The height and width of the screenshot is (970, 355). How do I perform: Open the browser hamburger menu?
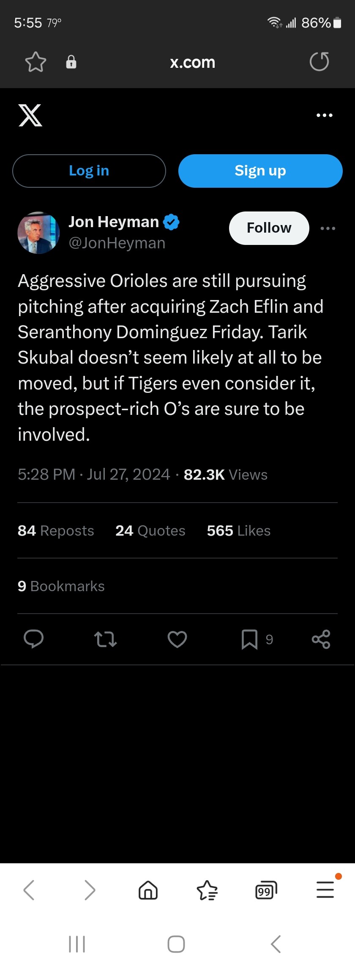click(325, 889)
